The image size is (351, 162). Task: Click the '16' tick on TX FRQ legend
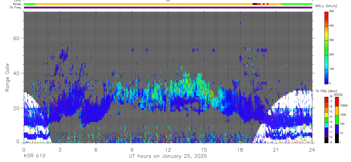click(331, 107)
